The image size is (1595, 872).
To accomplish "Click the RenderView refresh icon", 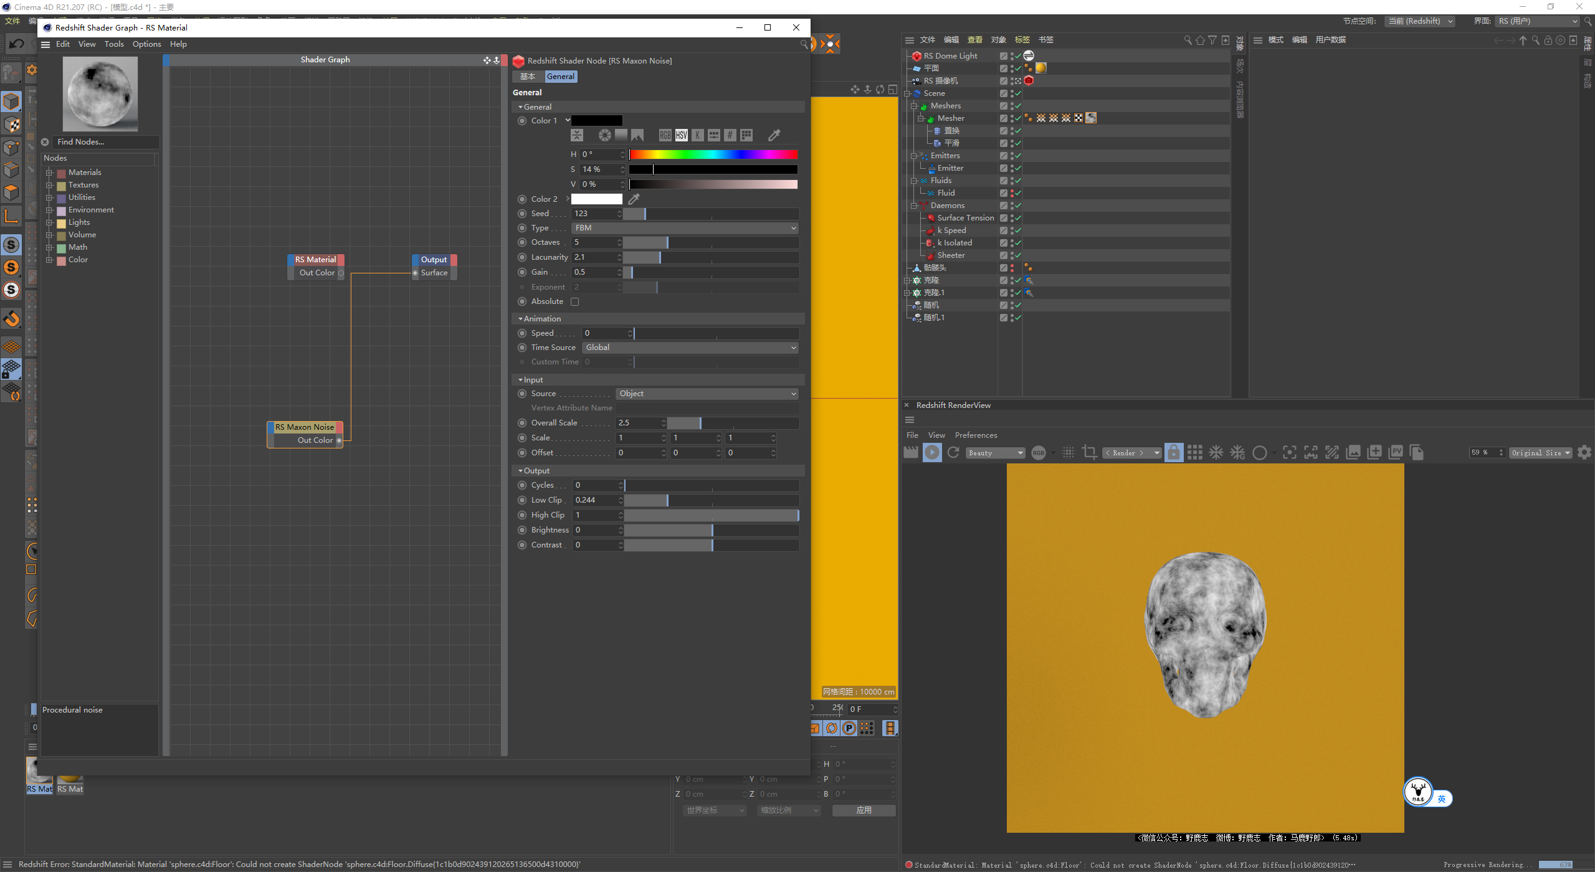I will pyautogui.click(x=953, y=452).
